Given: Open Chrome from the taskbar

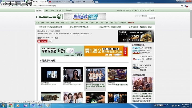Looking at the screenshot, I should click(x=10, y=106).
